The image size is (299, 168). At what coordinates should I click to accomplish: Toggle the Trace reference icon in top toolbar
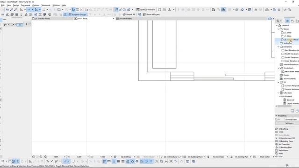[73, 9]
